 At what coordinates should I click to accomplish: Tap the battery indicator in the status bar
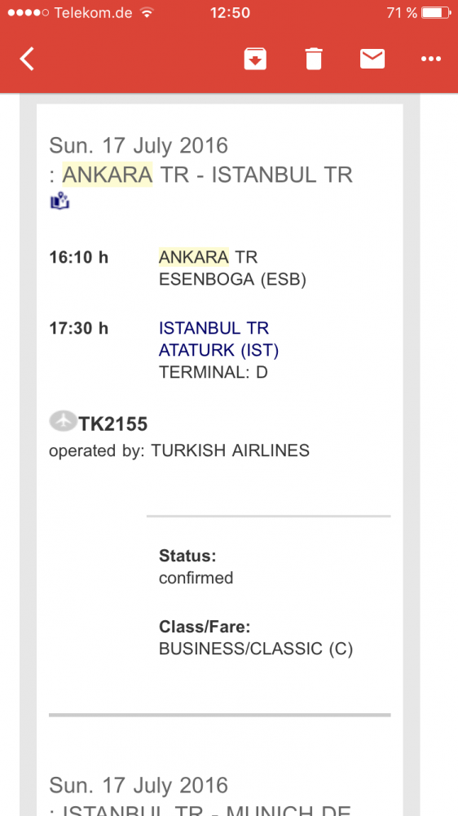pyautogui.click(x=436, y=13)
